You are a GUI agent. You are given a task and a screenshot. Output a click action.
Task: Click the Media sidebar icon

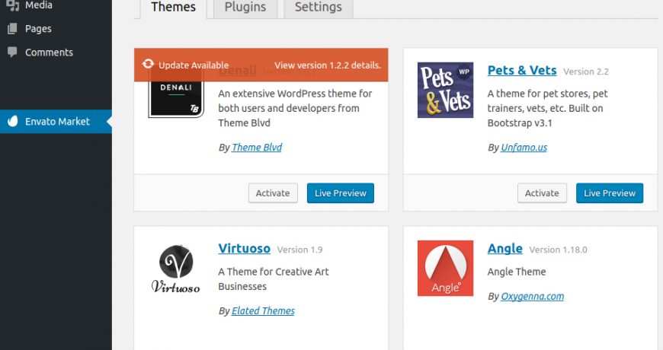13,5
